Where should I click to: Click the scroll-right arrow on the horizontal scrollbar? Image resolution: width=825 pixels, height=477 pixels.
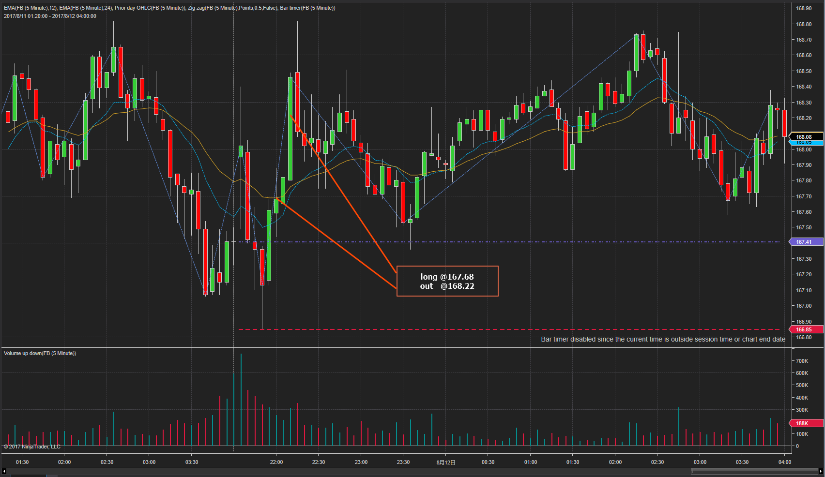coord(820,471)
